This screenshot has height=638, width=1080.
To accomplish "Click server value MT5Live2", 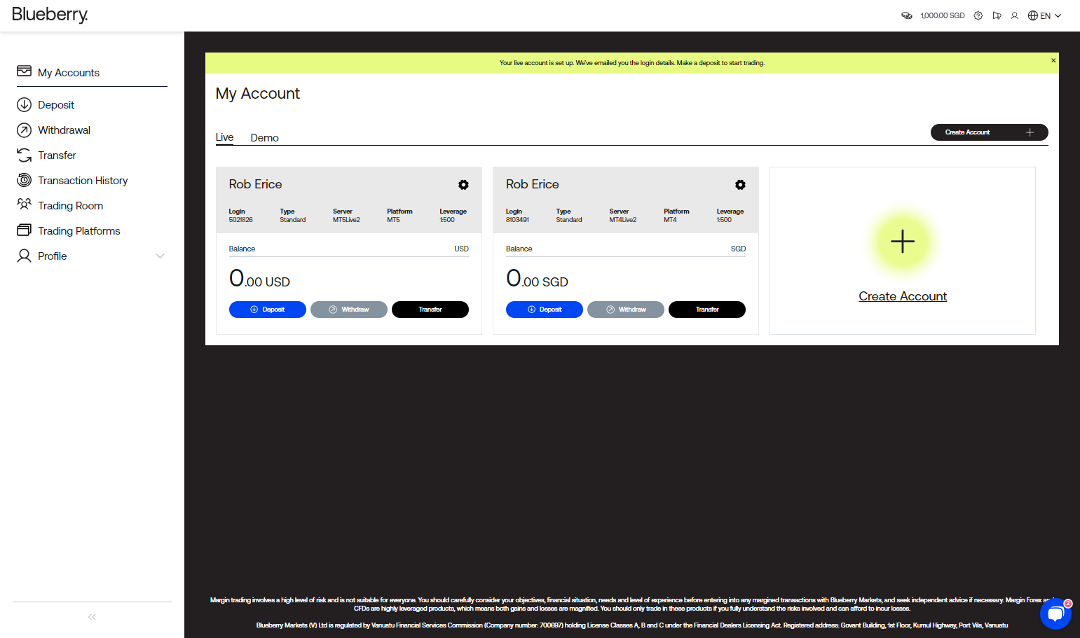I will click(346, 220).
